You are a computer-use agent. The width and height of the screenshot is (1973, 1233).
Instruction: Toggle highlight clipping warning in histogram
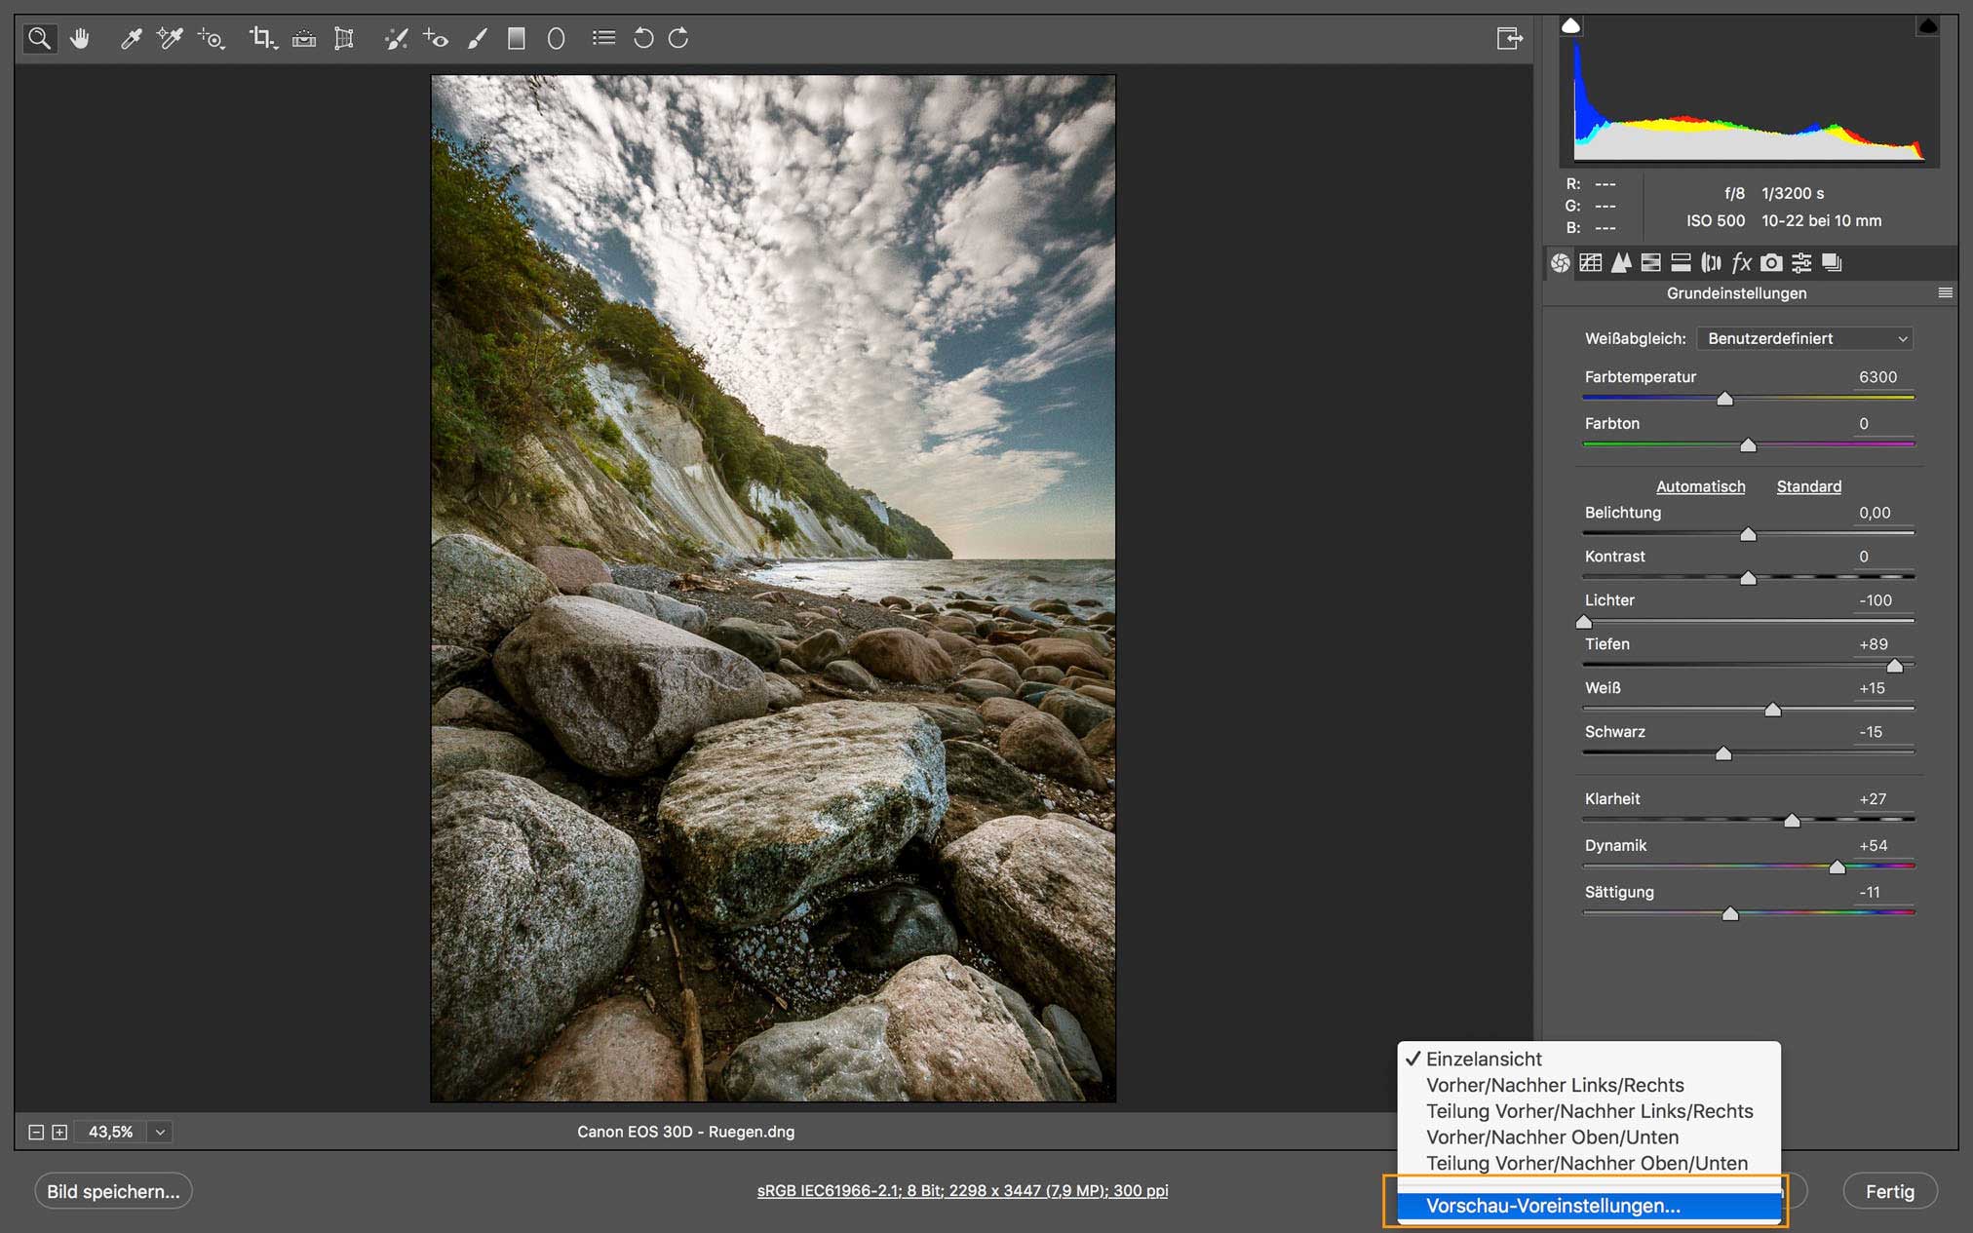click(x=1927, y=26)
